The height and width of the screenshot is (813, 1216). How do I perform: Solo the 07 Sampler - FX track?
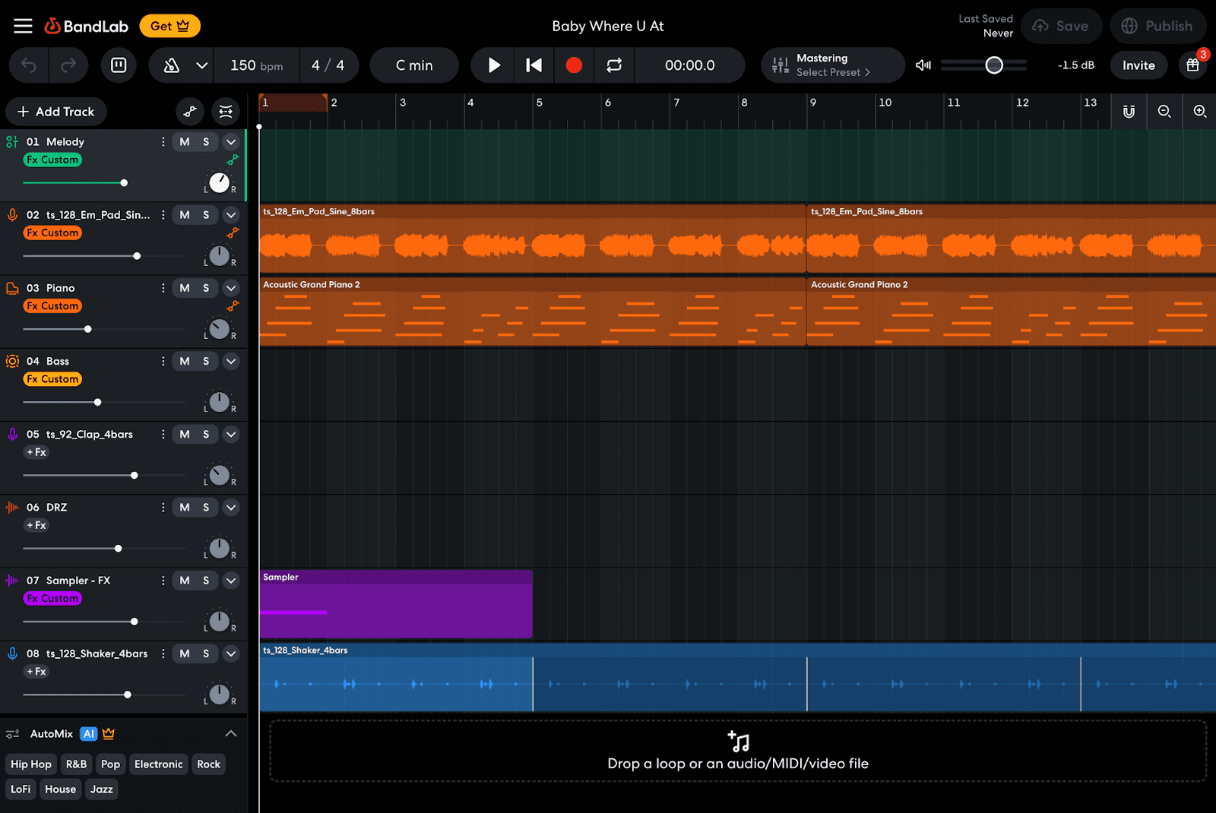(206, 580)
